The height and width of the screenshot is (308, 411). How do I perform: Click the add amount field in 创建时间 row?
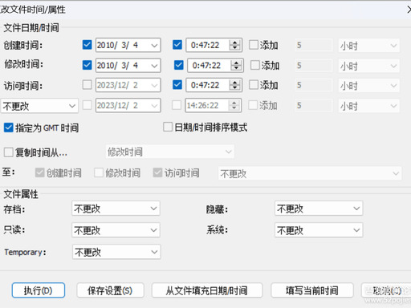point(314,45)
